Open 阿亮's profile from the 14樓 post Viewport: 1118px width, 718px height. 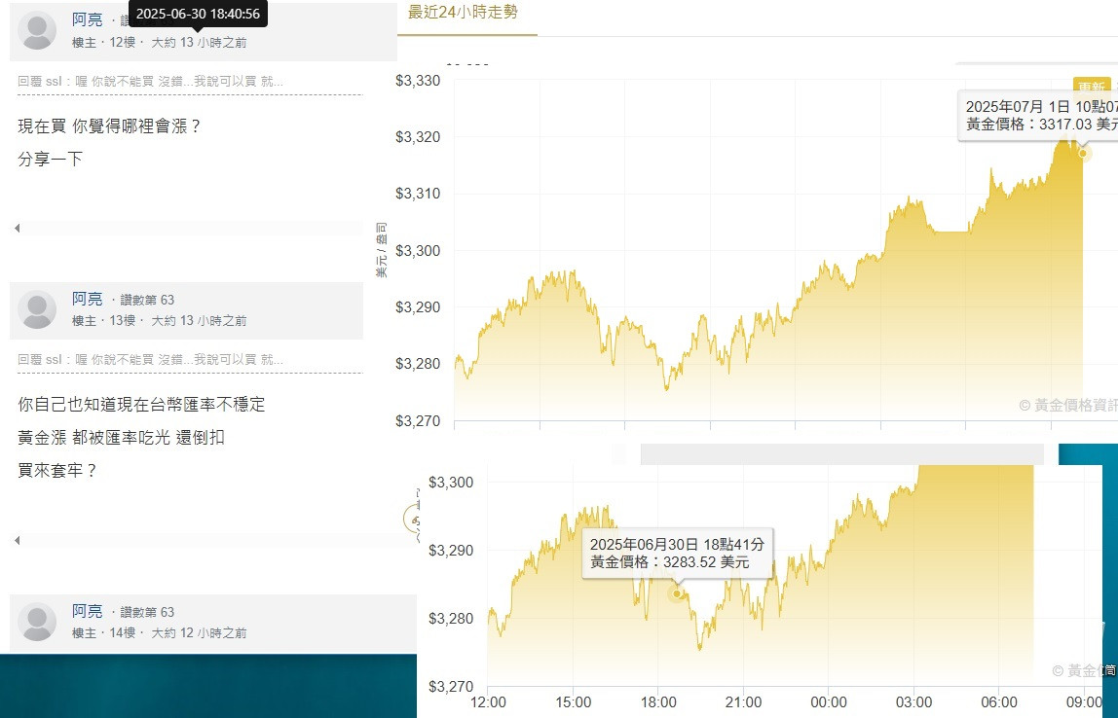(x=87, y=611)
